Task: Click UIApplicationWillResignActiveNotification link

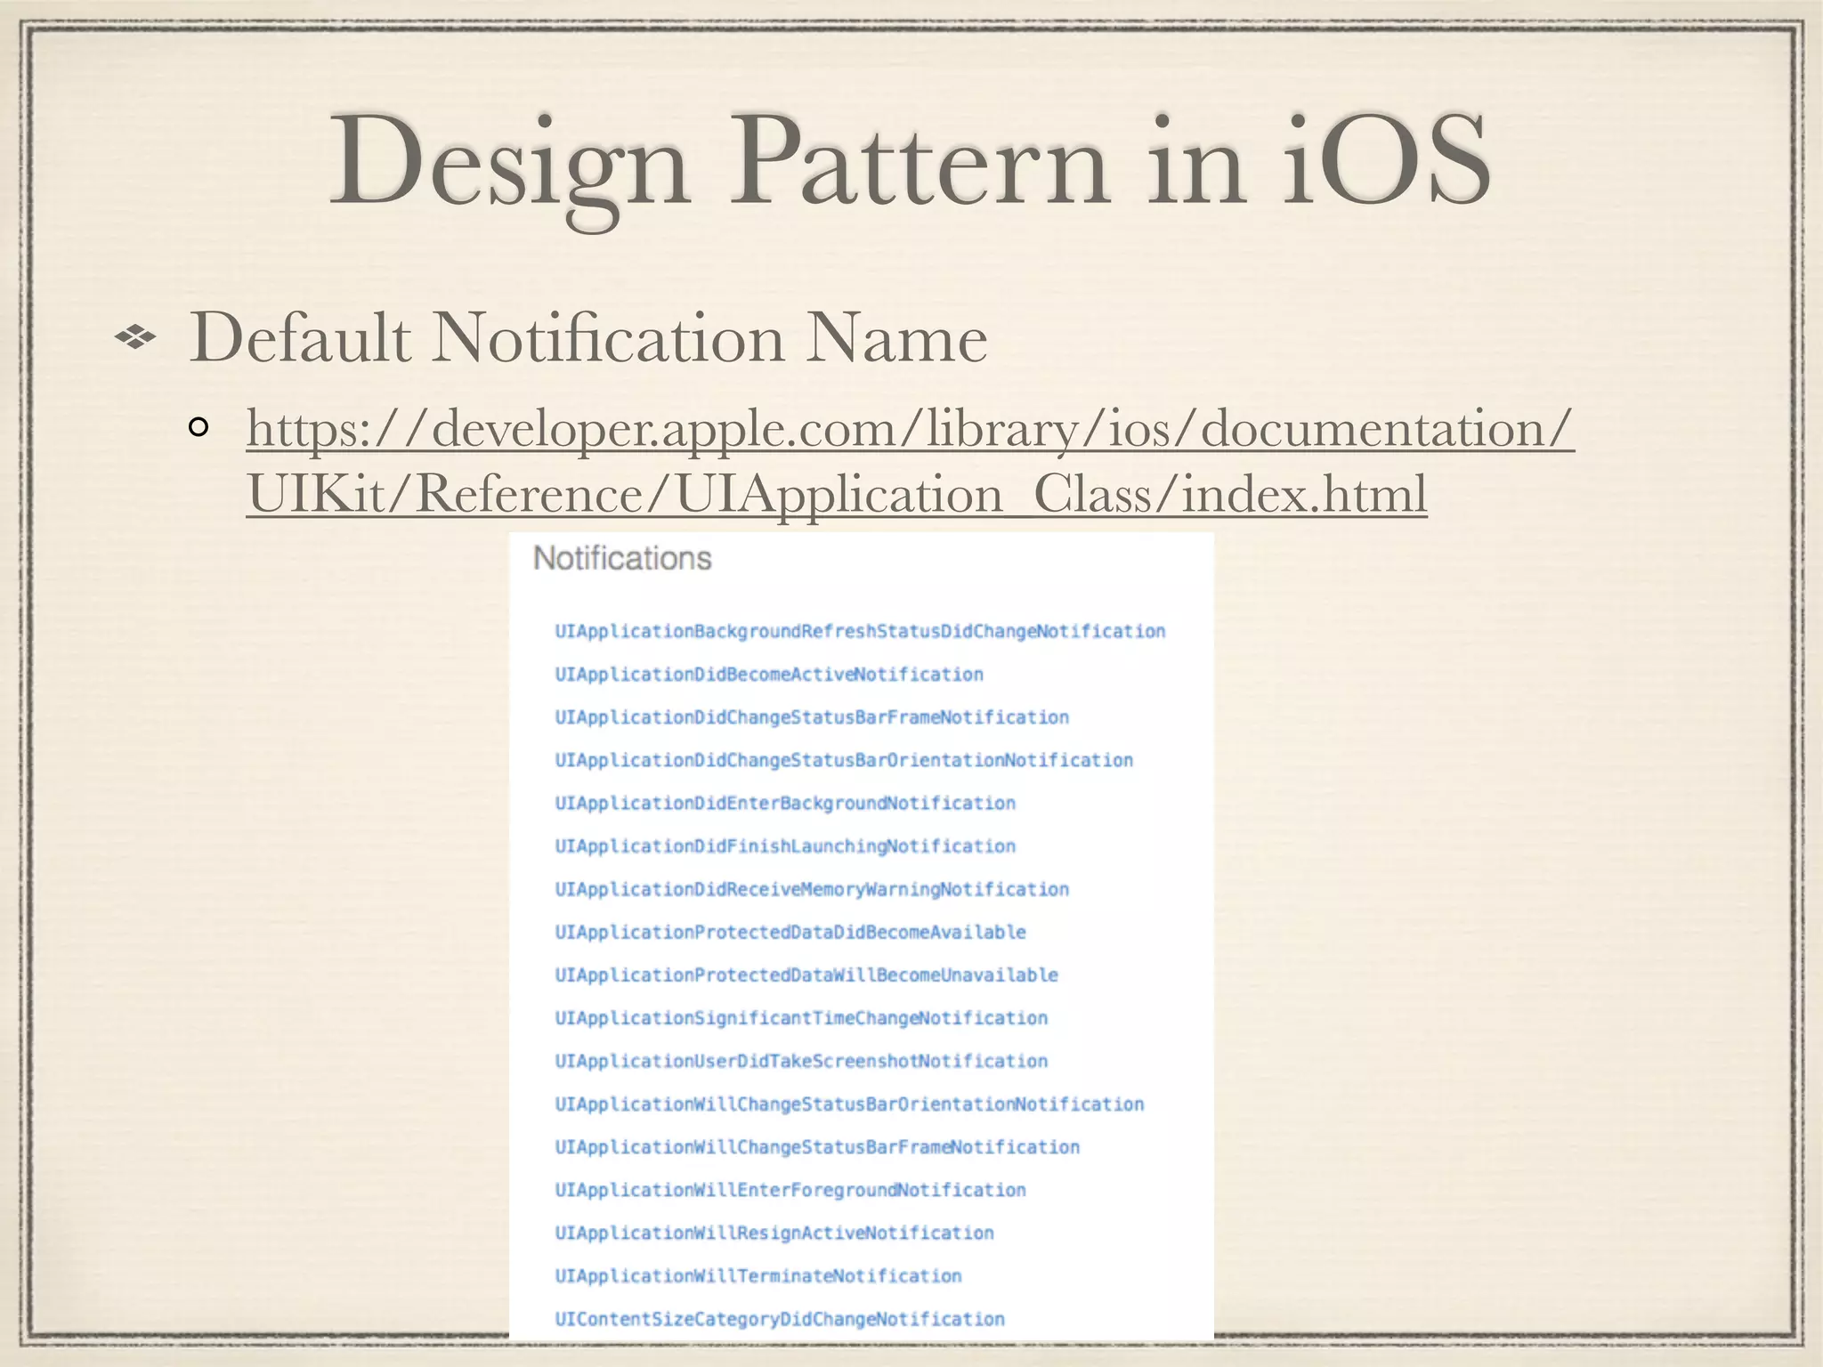Action: pos(774,1234)
